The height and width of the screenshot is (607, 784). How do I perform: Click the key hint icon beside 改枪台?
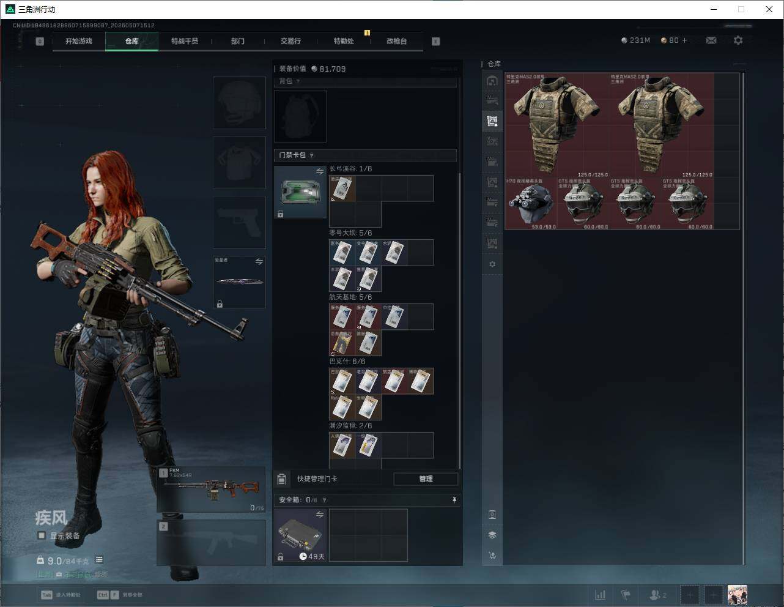point(436,42)
